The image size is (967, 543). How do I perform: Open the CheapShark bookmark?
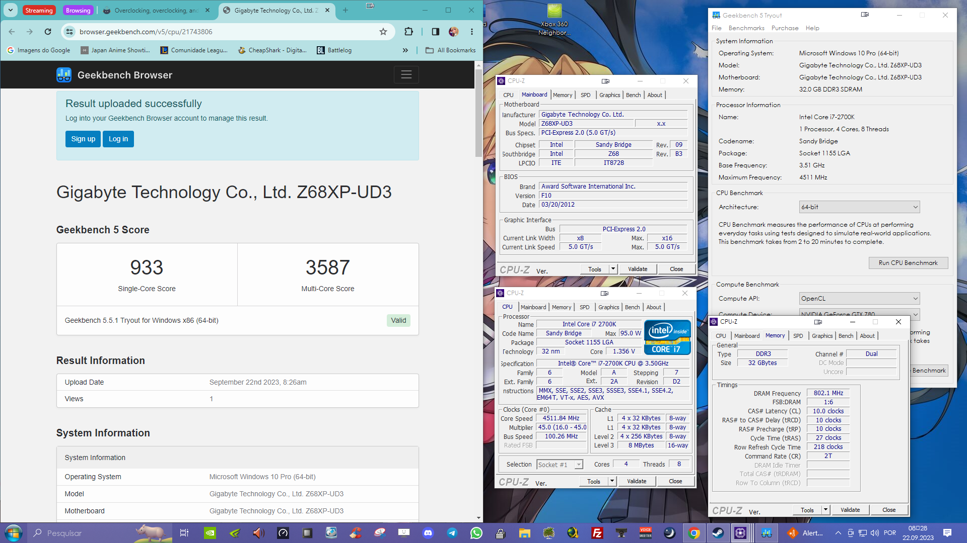[x=272, y=50]
